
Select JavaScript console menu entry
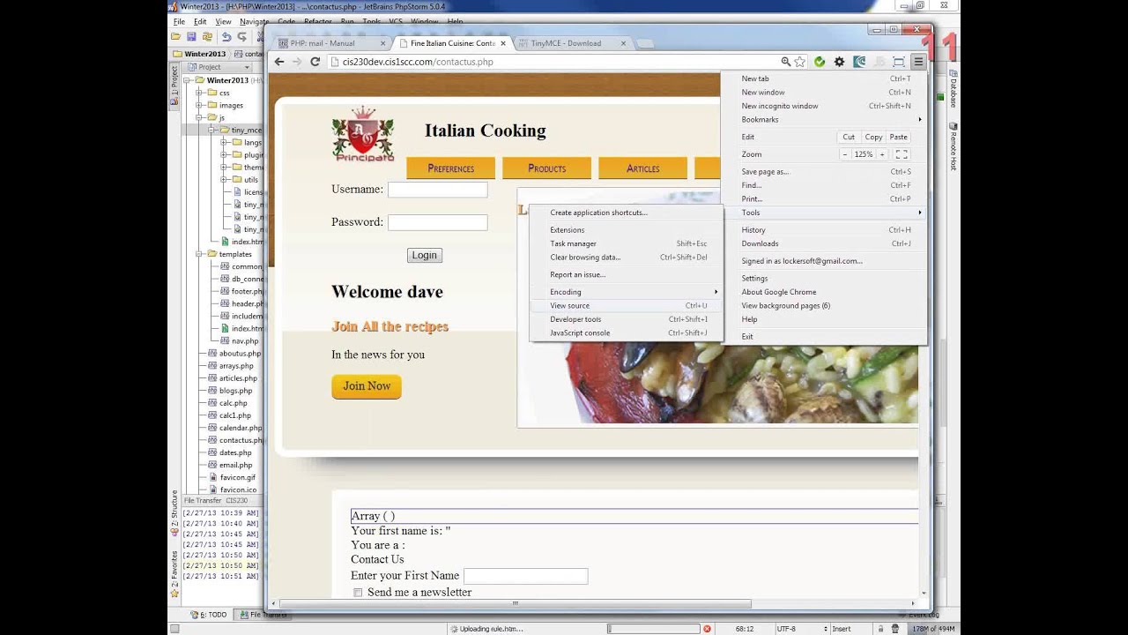[x=626, y=332]
